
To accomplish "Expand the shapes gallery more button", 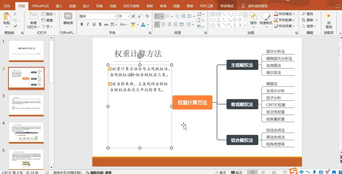I will point(245,25).
